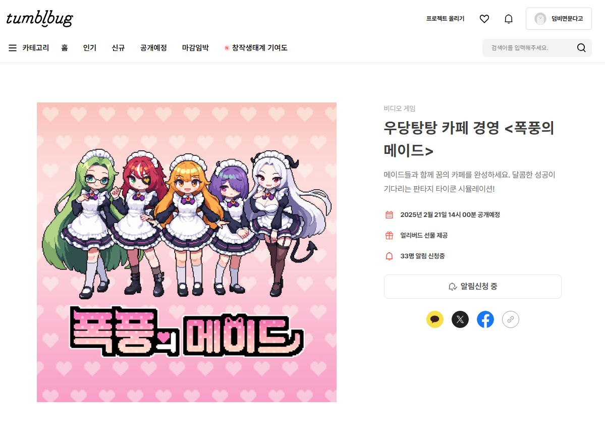Open the notifications bell in header
Screen dimensions: 605x442
coord(509,19)
